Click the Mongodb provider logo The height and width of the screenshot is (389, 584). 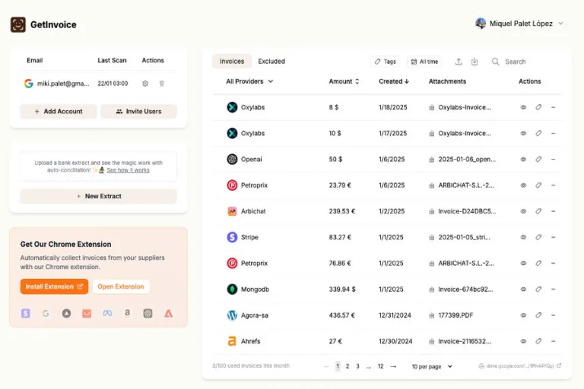tap(232, 289)
